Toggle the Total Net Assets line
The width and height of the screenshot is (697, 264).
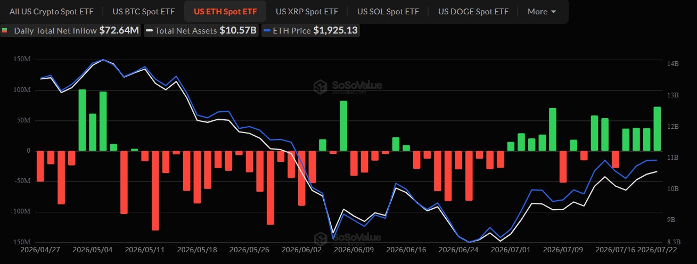point(201,30)
